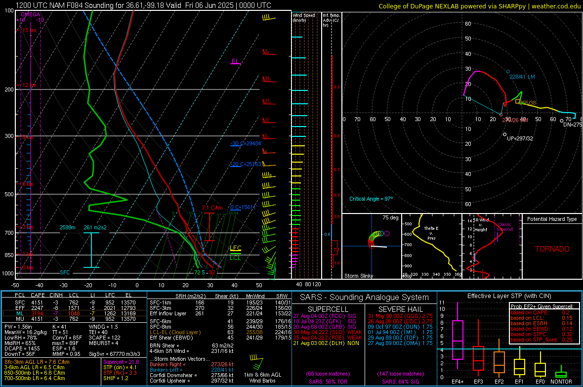Click 'Corfidi Downshear = 275/66 kt' line
The width and height of the screenshot is (583, 387).
[x=192, y=375]
